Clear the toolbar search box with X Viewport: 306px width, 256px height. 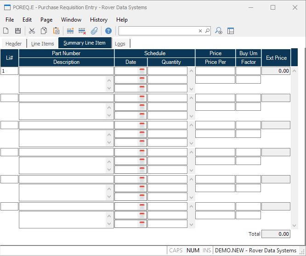[200, 31]
